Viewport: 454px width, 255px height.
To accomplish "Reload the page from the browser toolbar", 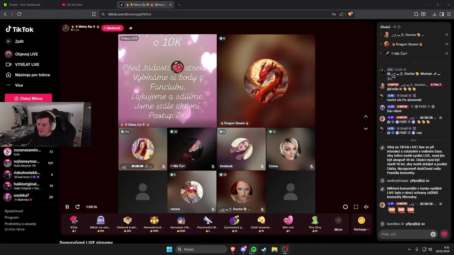I will tap(19, 14).
